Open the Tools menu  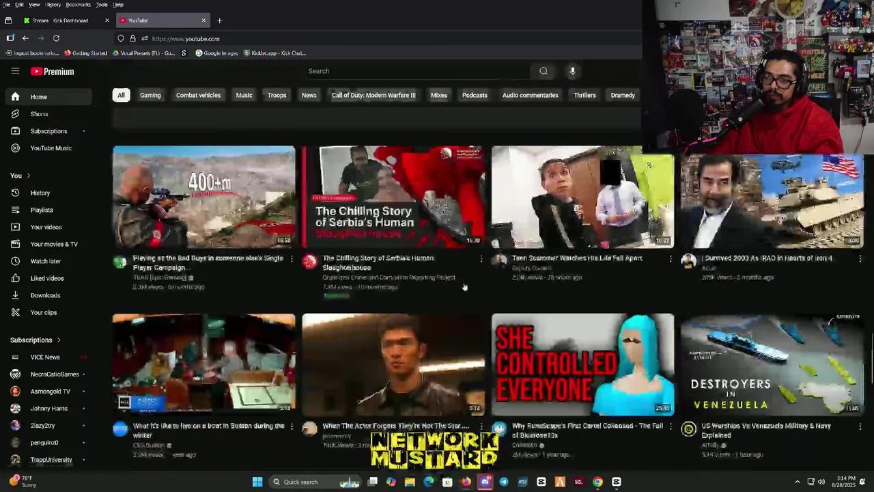click(x=101, y=5)
